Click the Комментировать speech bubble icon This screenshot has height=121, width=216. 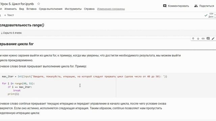(165, 6)
